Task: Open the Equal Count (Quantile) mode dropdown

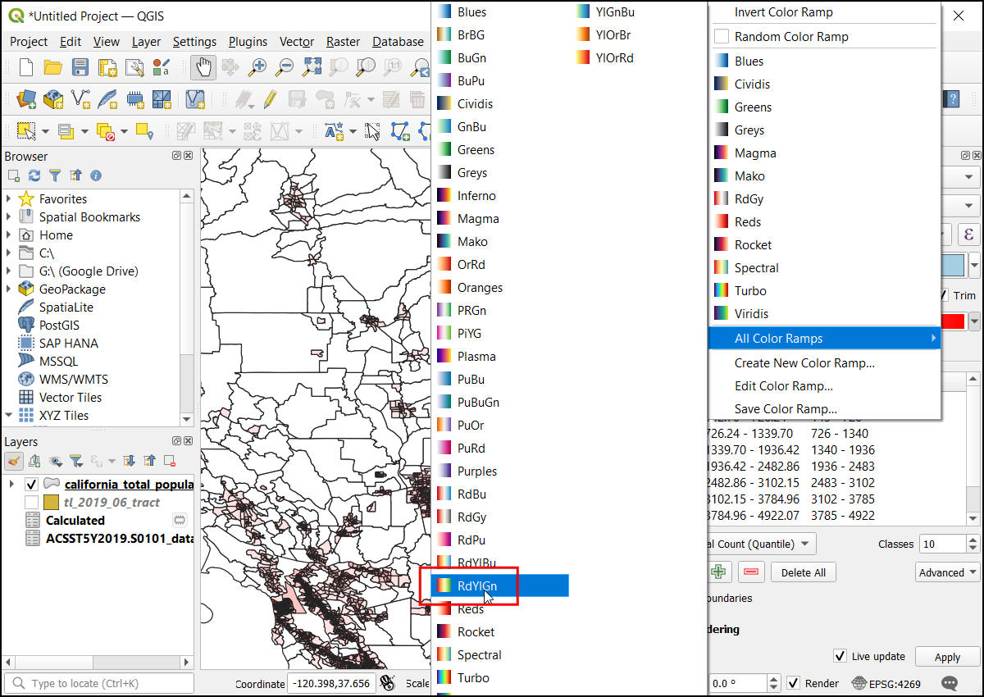Action: [758, 544]
